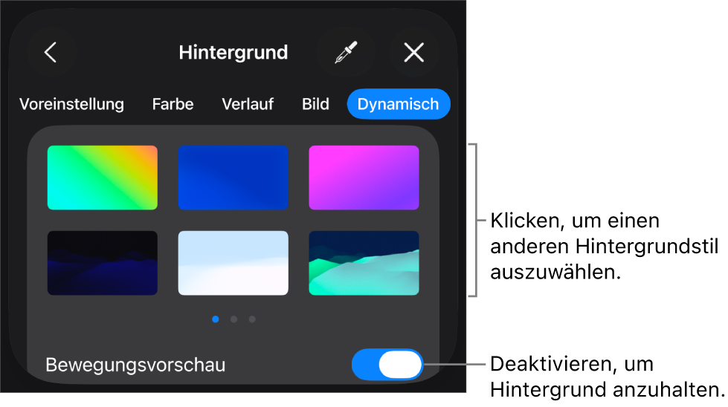Choose the green rainbow gradient background
The image size is (728, 407).
[x=102, y=178]
